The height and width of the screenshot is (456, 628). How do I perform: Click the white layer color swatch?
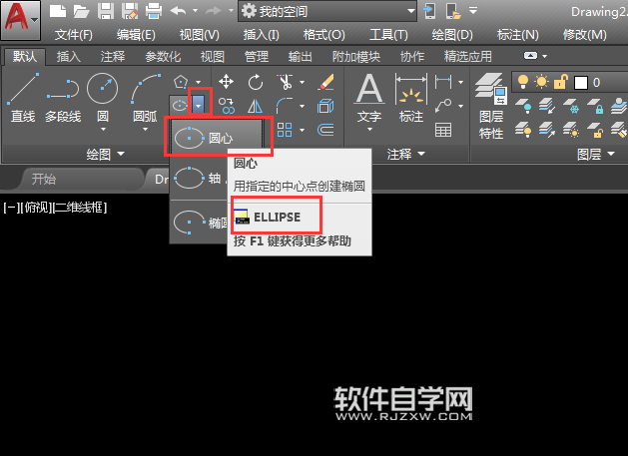[579, 82]
